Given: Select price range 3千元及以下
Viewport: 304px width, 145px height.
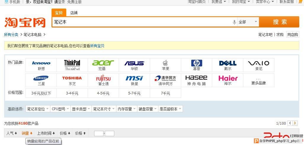Looking at the screenshot, I should (41, 93).
